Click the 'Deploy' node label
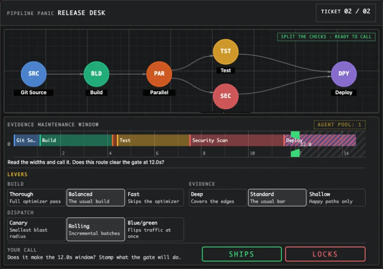The height and width of the screenshot is (269, 383). click(x=344, y=92)
